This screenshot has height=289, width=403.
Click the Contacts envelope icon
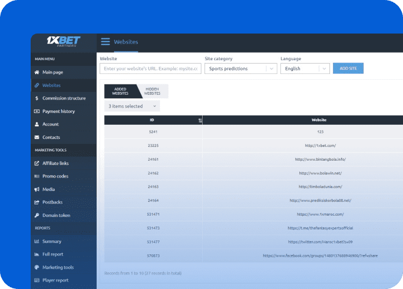tap(37, 137)
